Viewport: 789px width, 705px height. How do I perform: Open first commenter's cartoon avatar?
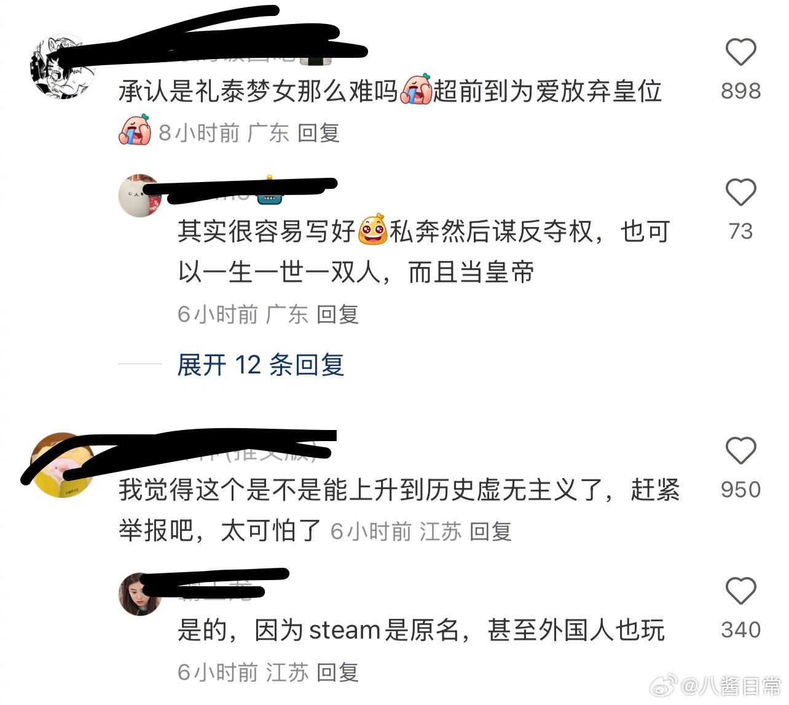pos(63,66)
